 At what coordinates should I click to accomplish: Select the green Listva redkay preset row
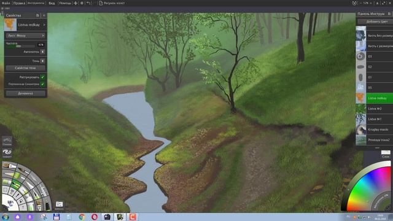375,98
